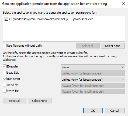The height and width of the screenshot is (116, 128).
Task: Select the powershell.exe path entry text
Action: point(51,19)
